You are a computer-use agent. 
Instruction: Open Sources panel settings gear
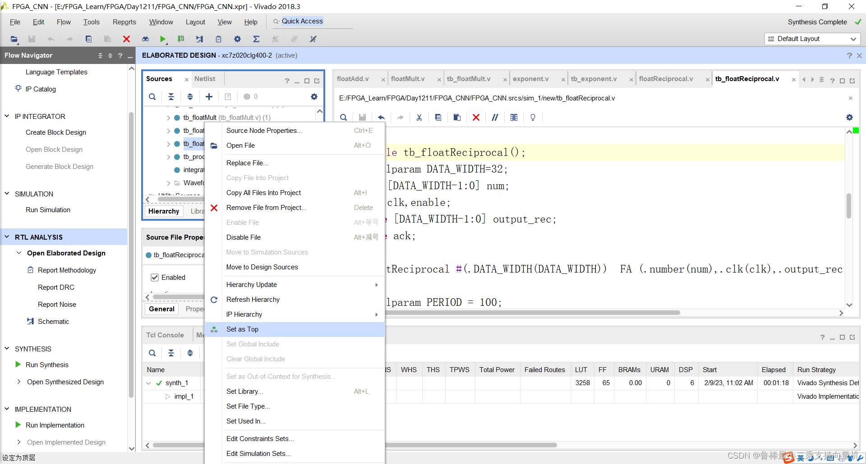(x=314, y=96)
